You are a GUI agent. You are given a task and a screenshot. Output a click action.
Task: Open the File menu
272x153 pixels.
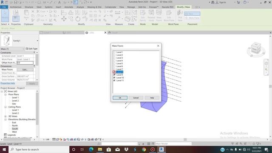4,7
